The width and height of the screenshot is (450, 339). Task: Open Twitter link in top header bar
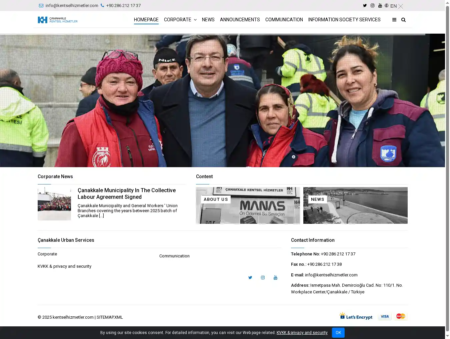tap(365, 5)
